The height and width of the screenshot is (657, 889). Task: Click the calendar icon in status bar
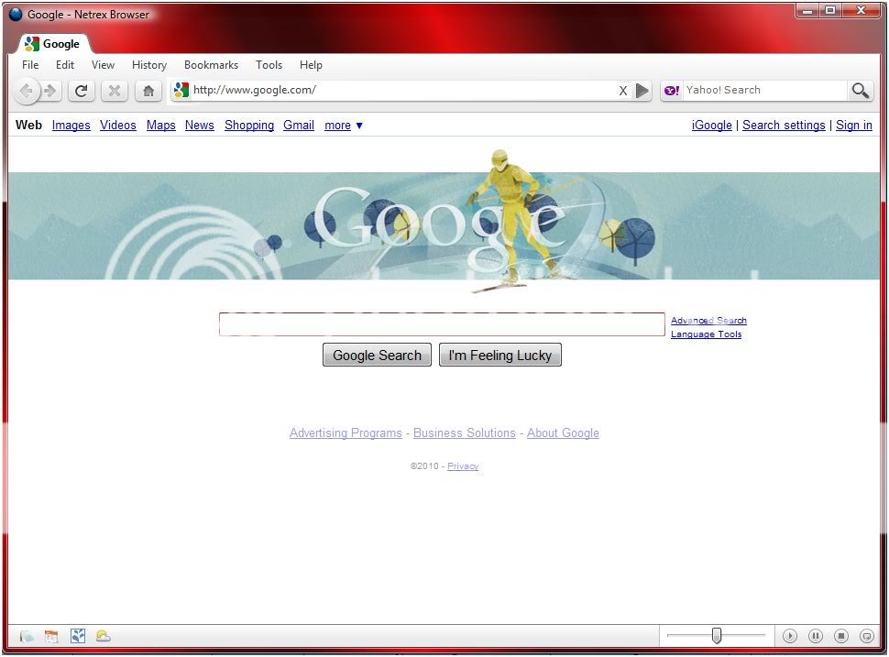click(x=51, y=636)
